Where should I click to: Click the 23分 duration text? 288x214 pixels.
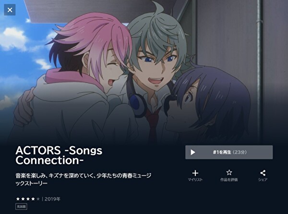[x=240, y=152]
